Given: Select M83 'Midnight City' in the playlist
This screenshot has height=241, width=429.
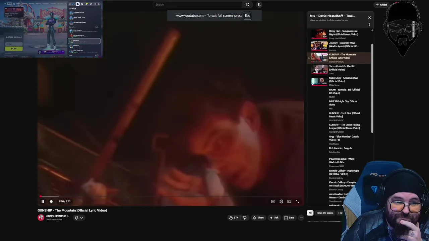Looking at the screenshot, I should (339, 104).
